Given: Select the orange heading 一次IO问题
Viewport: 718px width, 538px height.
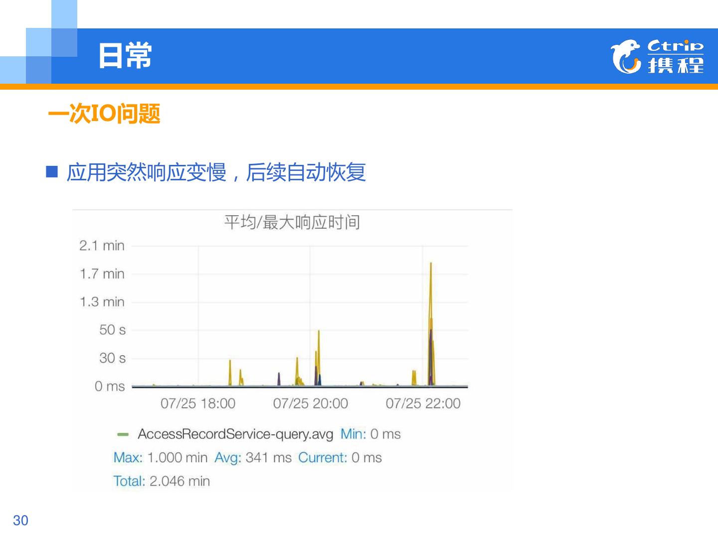Looking at the screenshot, I should tap(104, 114).
